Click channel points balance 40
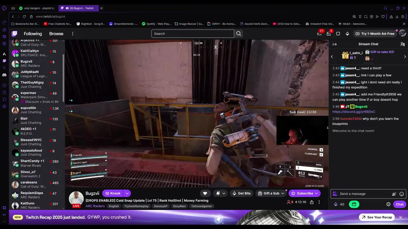 point(339,204)
